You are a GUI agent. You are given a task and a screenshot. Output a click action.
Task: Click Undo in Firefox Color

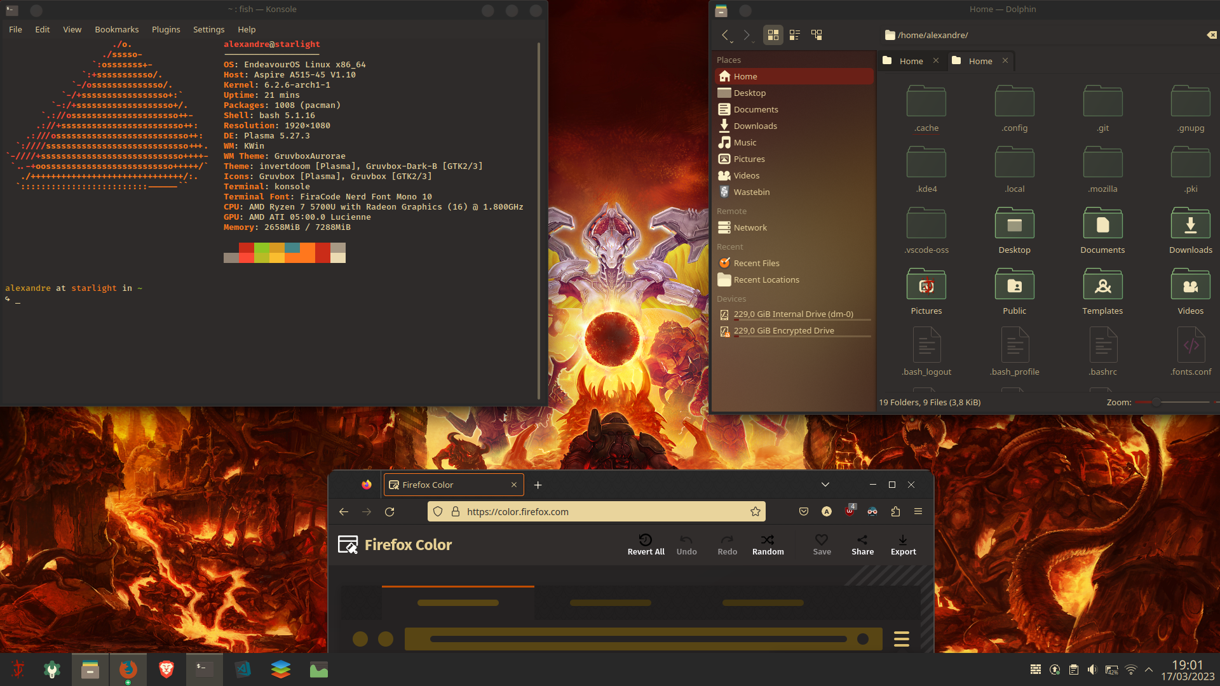(x=686, y=545)
